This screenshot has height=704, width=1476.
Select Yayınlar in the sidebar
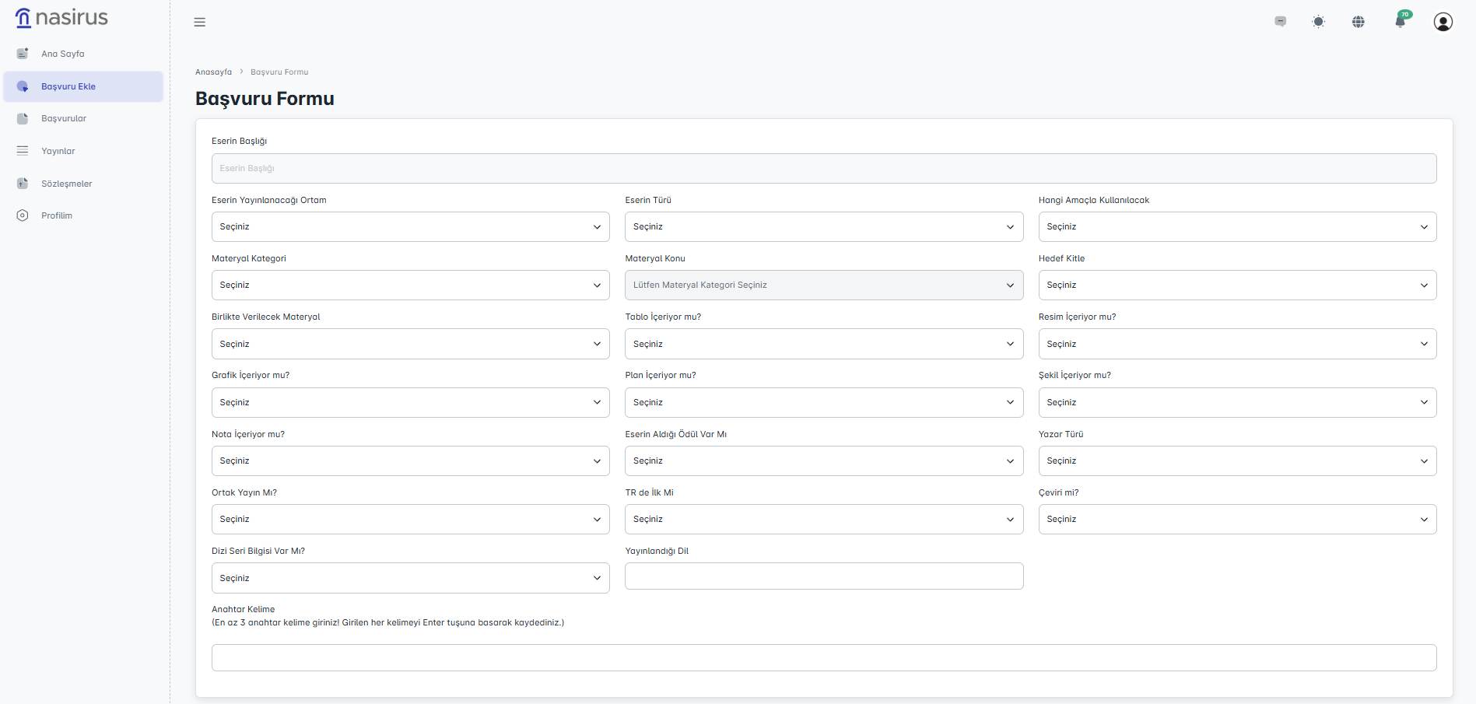click(x=58, y=151)
